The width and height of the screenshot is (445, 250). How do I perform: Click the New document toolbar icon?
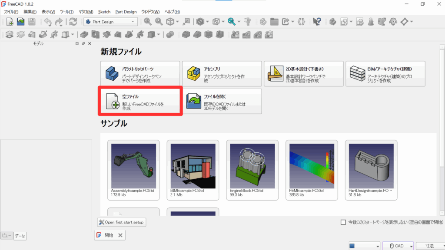point(9,21)
